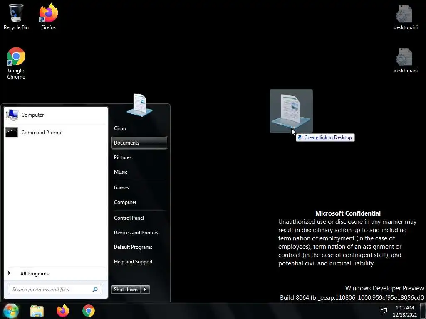Select the Firefox desktop shortcut
This screenshot has height=319, width=426.
[48, 16]
